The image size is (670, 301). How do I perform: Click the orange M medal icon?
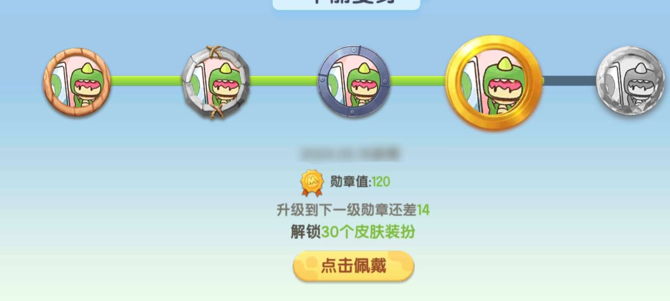point(312,183)
